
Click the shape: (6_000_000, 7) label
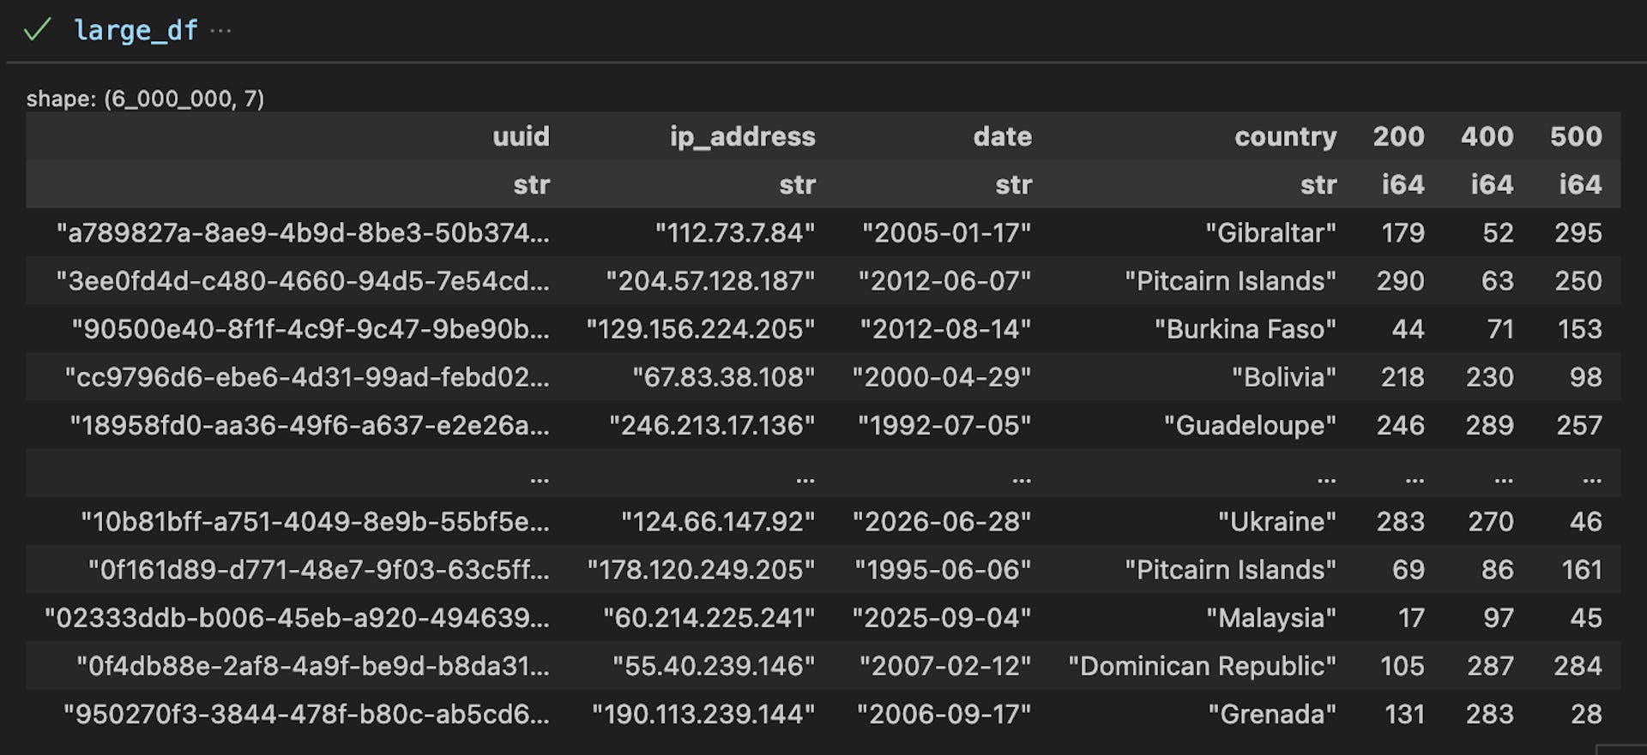(146, 99)
